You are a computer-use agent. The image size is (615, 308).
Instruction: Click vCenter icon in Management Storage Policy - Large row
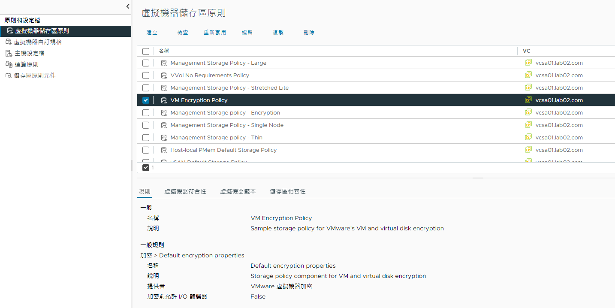528,63
